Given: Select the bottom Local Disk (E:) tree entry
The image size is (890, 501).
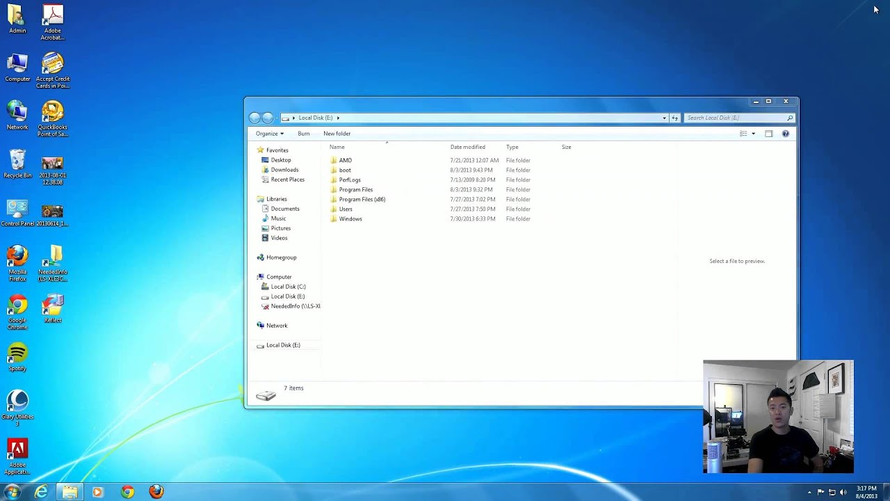Looking at the screenshot, I should (283, 345).
